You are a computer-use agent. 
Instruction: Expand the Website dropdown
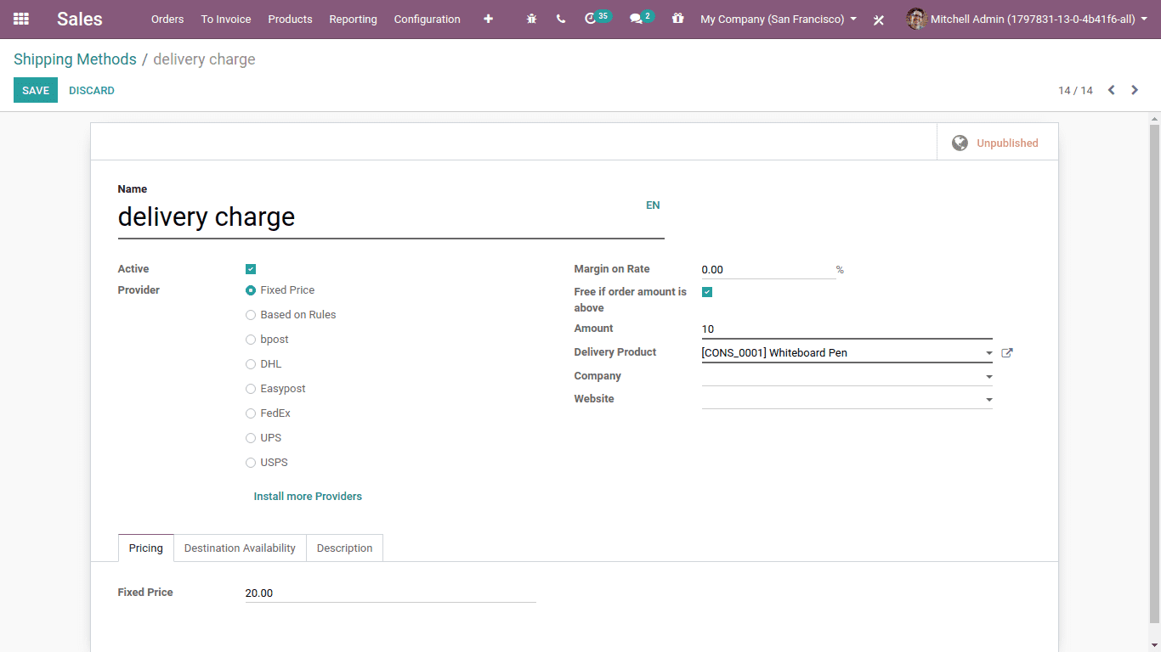988,400
